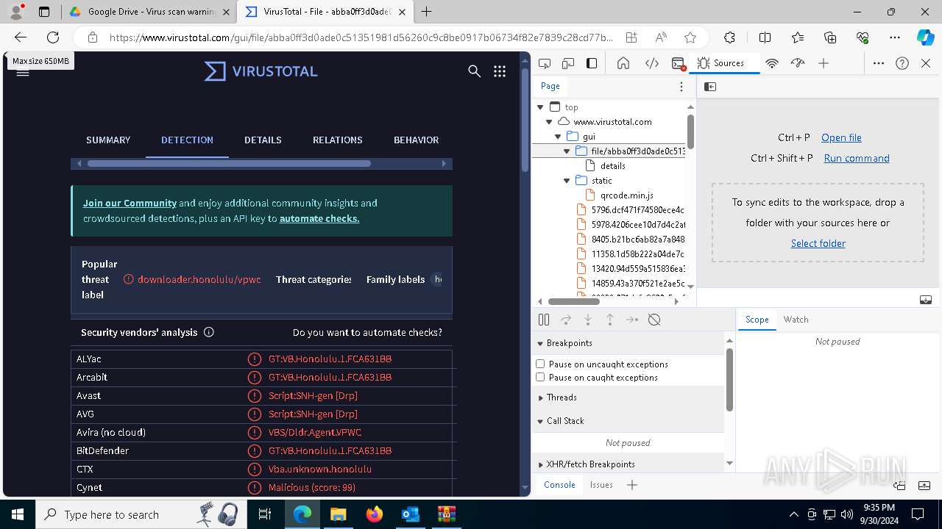Screen dimensions: 942x529
Task: Switch to Issues drawer tab
Action: [601, 485]
